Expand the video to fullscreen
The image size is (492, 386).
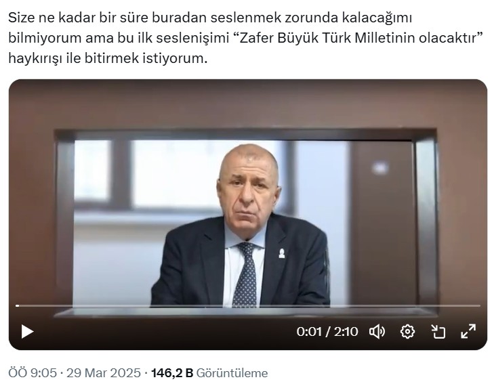point(468,331)
